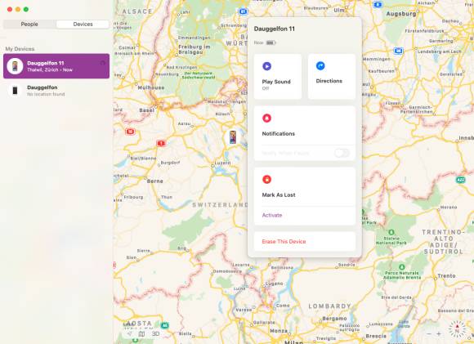
Task: Click the LOMBARDY region label
Action: pyautogui.click(x=329, y=306)
